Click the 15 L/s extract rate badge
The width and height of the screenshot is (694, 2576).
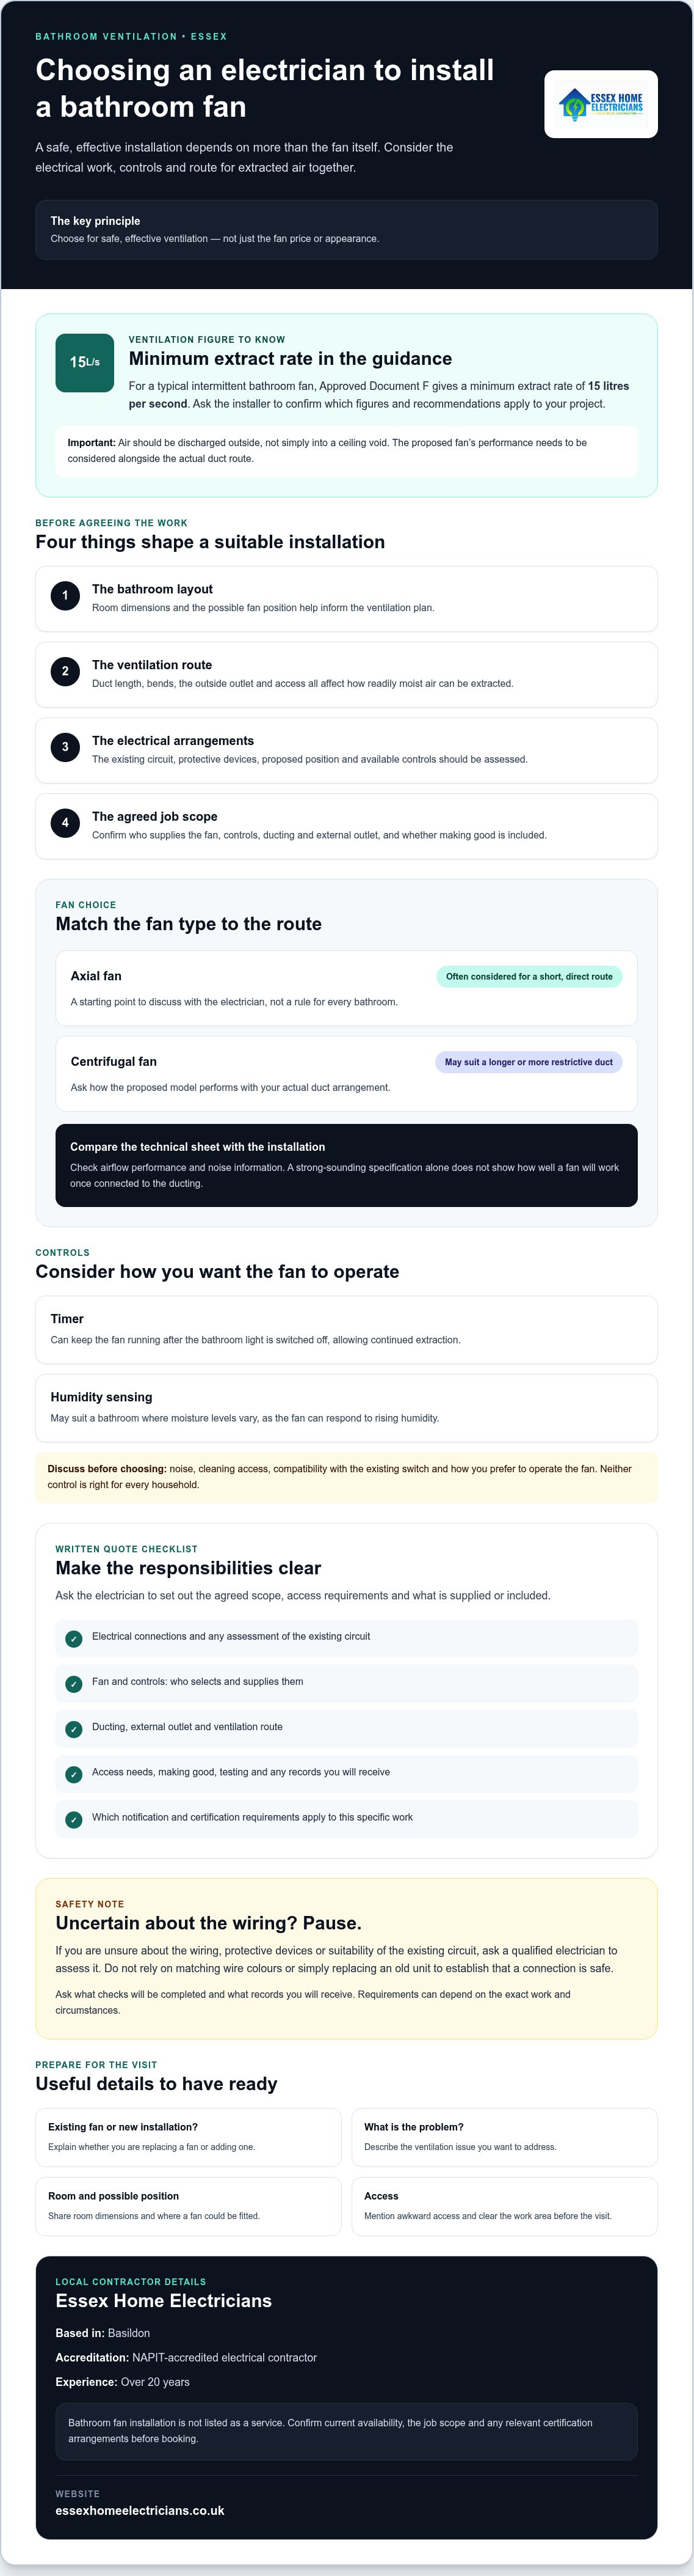85,362
